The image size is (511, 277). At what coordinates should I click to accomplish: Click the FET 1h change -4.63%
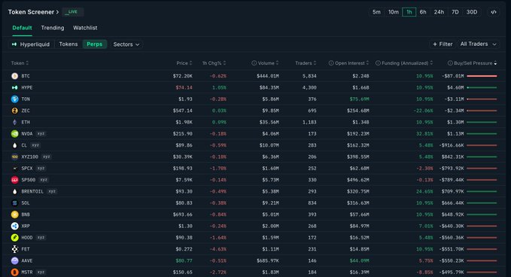[x=218, y=249]
